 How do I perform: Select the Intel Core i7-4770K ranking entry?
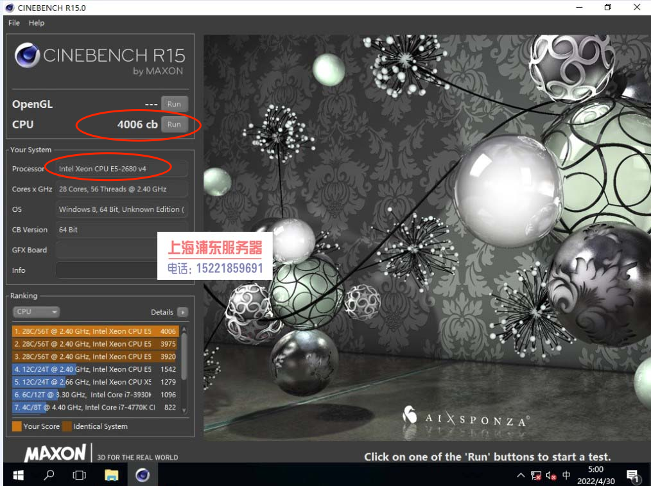pyautogui.click(x=95, y=407)
